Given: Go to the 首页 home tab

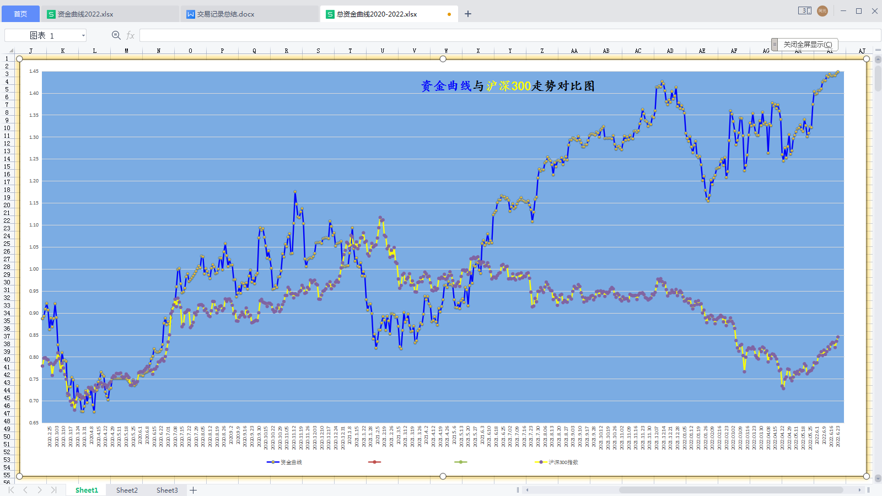Looking at the screenshot, I should (20, 14).
